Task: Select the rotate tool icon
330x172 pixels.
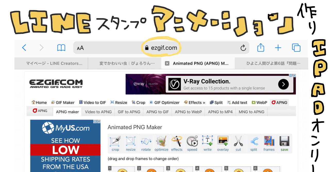Action: (x=146, y=143)
